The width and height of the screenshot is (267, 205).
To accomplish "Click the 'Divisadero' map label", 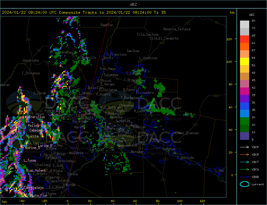I will pyautogui.click(x=145, y=93).
